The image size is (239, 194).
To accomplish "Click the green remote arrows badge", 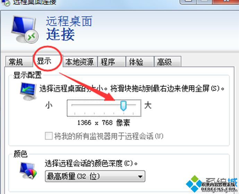I will [32, 36].
